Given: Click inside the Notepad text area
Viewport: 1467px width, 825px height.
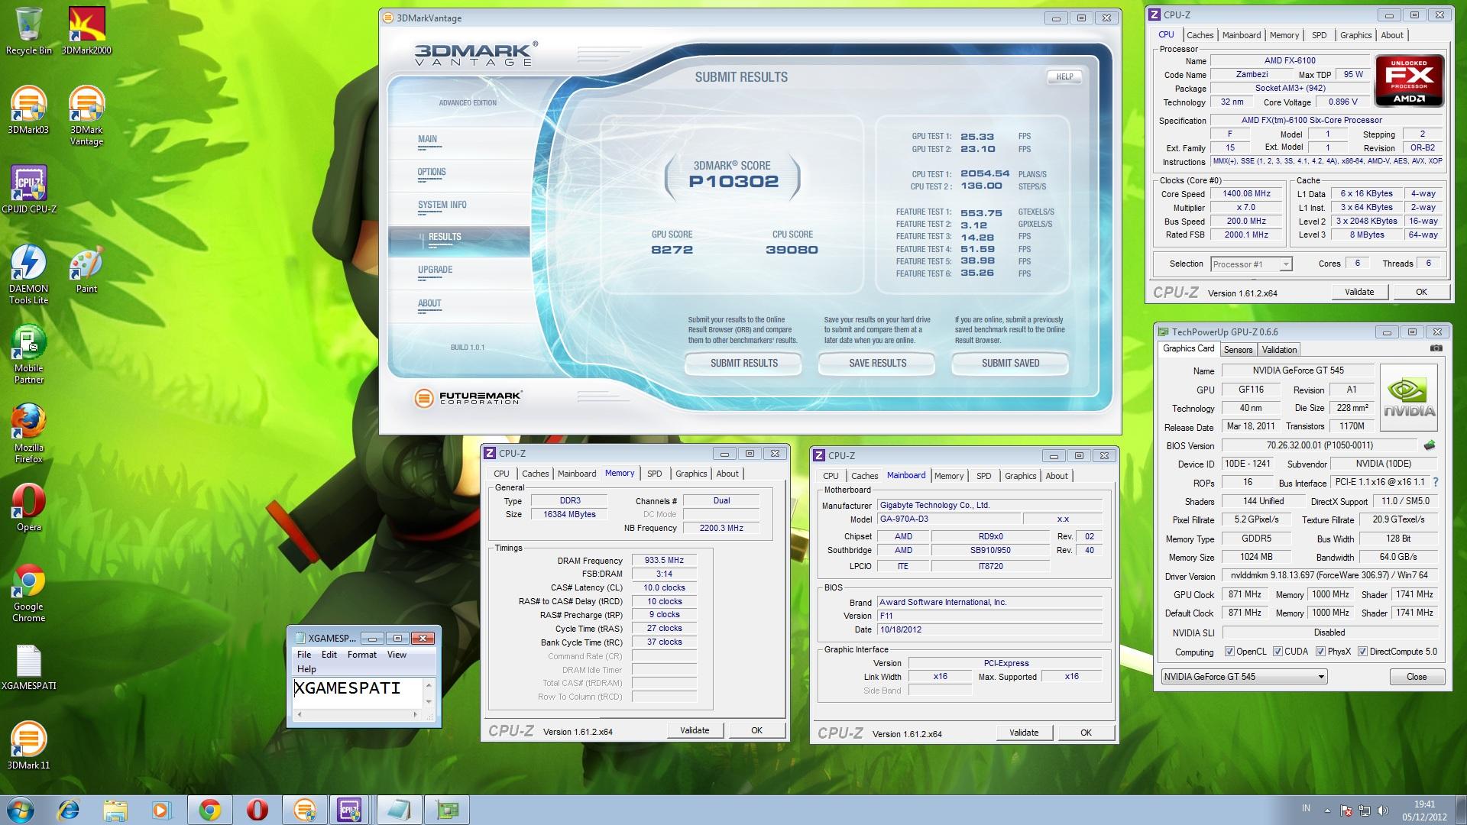Looking at the screenshot, I should pos(358,693).
